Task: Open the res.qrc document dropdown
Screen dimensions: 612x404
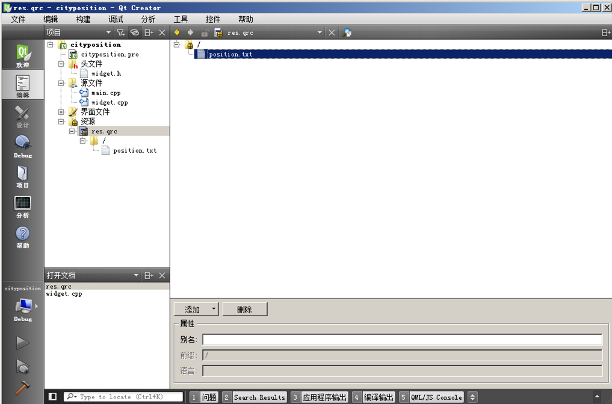Action: pos(320,32)
